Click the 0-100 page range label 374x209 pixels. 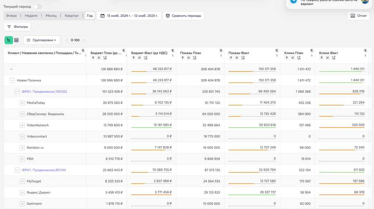(x=75, y=40)
